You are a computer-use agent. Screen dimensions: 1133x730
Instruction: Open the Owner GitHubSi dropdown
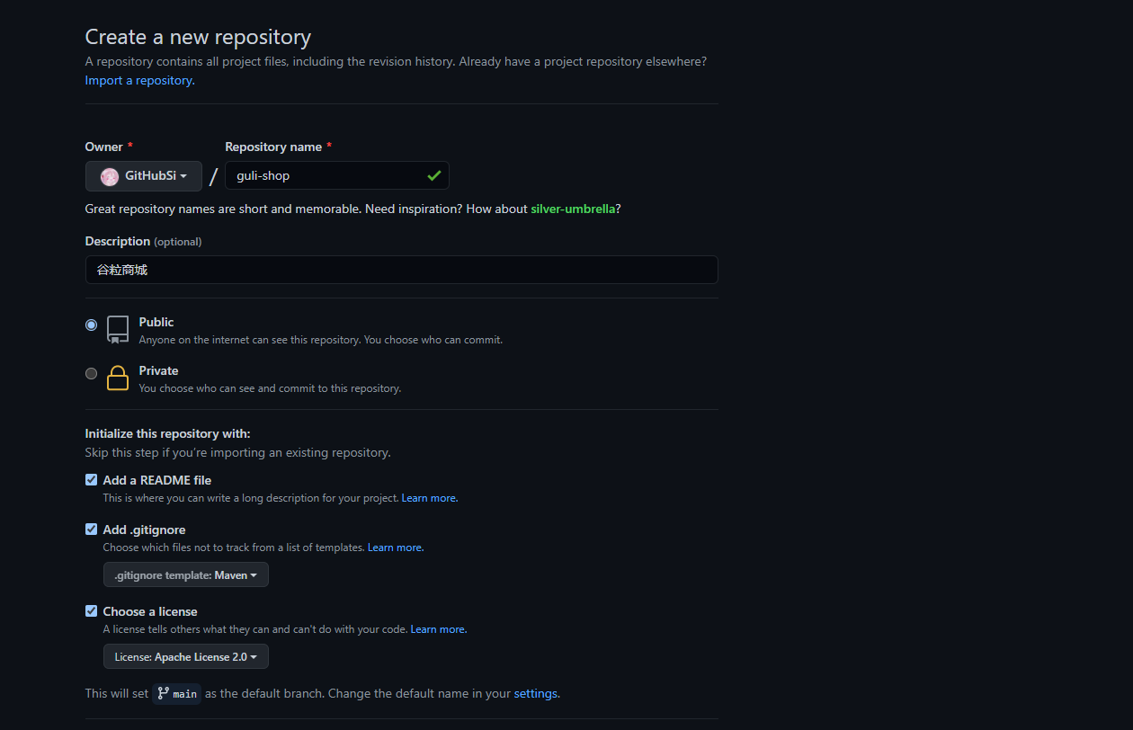(x=144, y=176)
